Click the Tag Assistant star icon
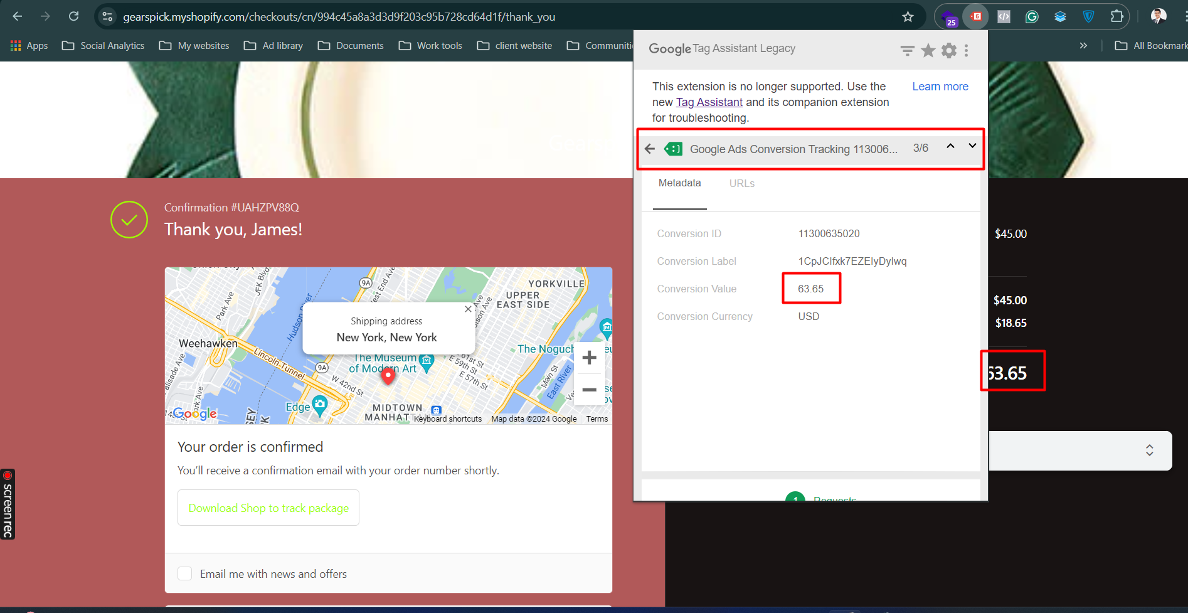The height and width of the screenshot is (613, 1188). [928, 50]
